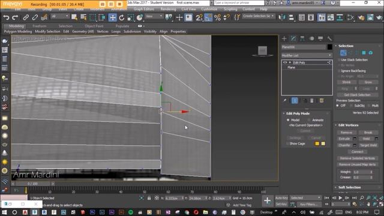Viewport: 384px width, 216px height.
Task: Select SubObj preview selection radio
Action: click(352, 106)
